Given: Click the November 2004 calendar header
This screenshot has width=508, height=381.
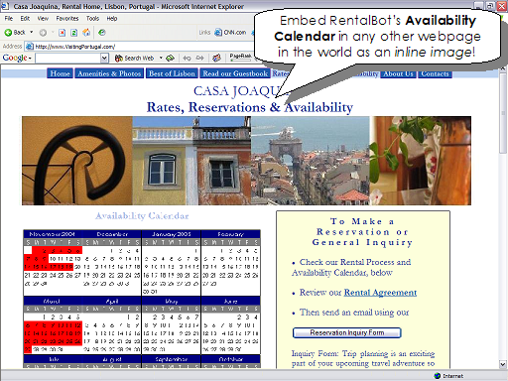Looking at the screenshot, I should [52, 234].
